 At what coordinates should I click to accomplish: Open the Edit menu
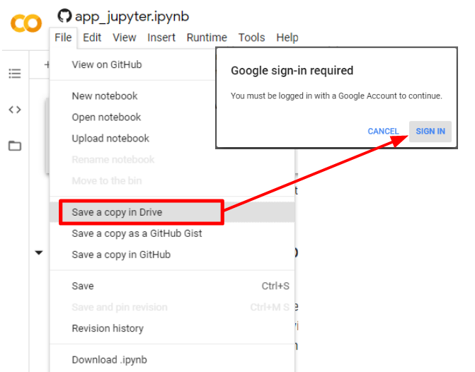pos(92,37)
